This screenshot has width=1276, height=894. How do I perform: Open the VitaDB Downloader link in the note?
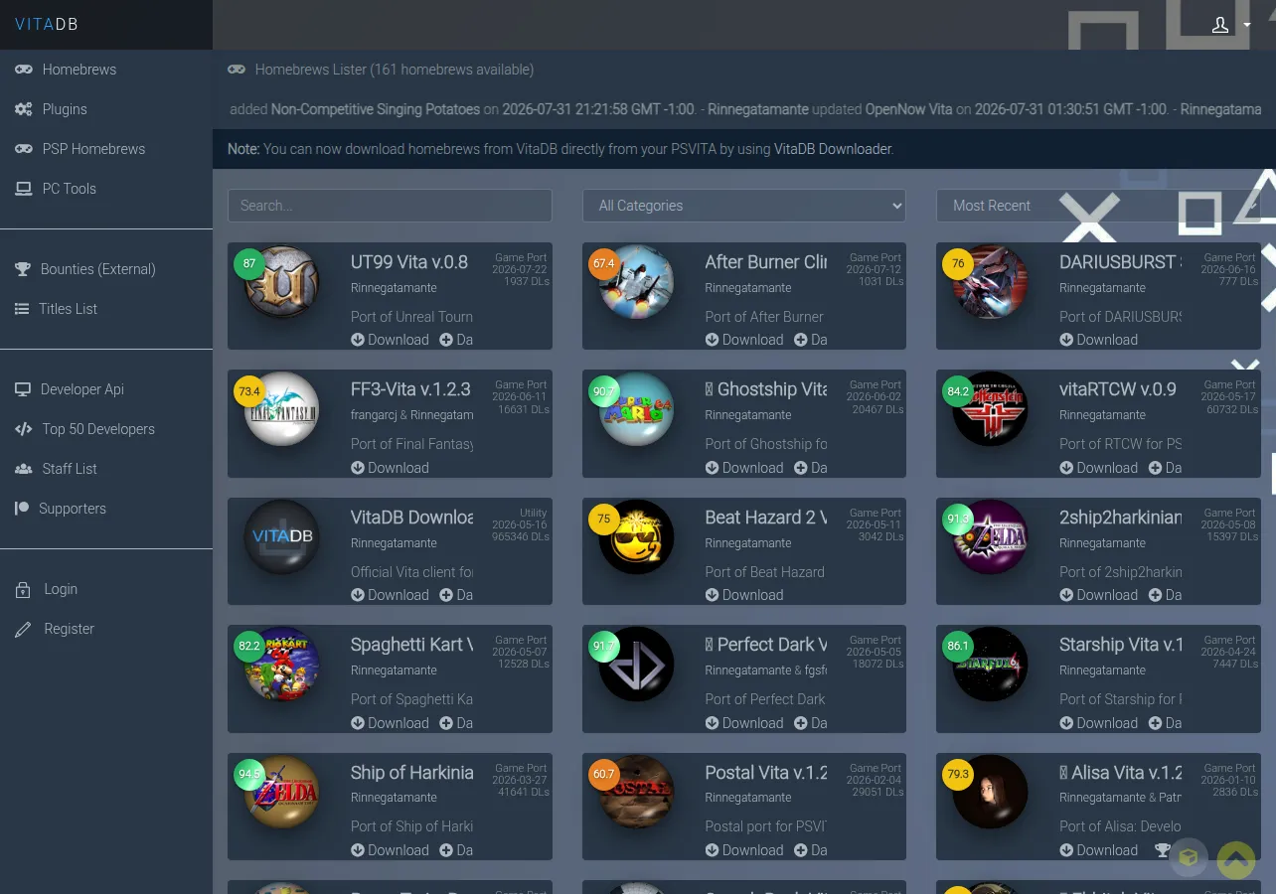[x=833, y=149]
